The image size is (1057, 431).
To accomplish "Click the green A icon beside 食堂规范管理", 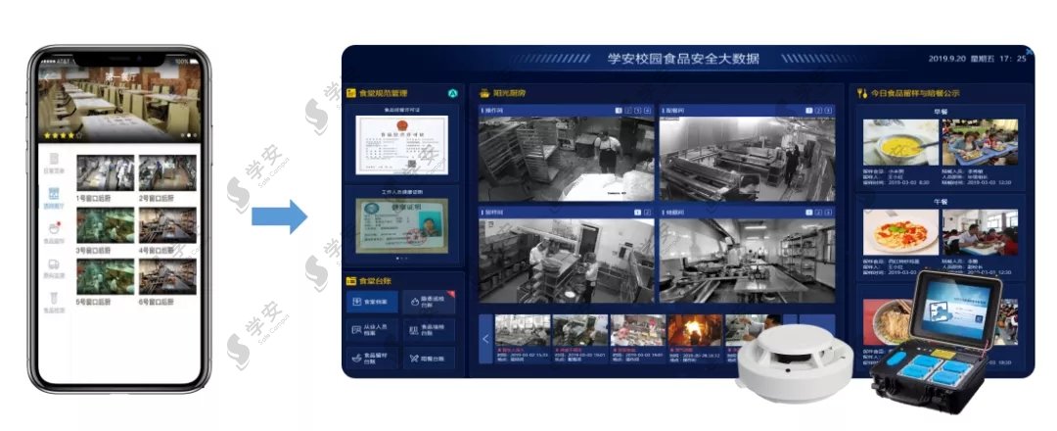I will [x=453, y=94].
